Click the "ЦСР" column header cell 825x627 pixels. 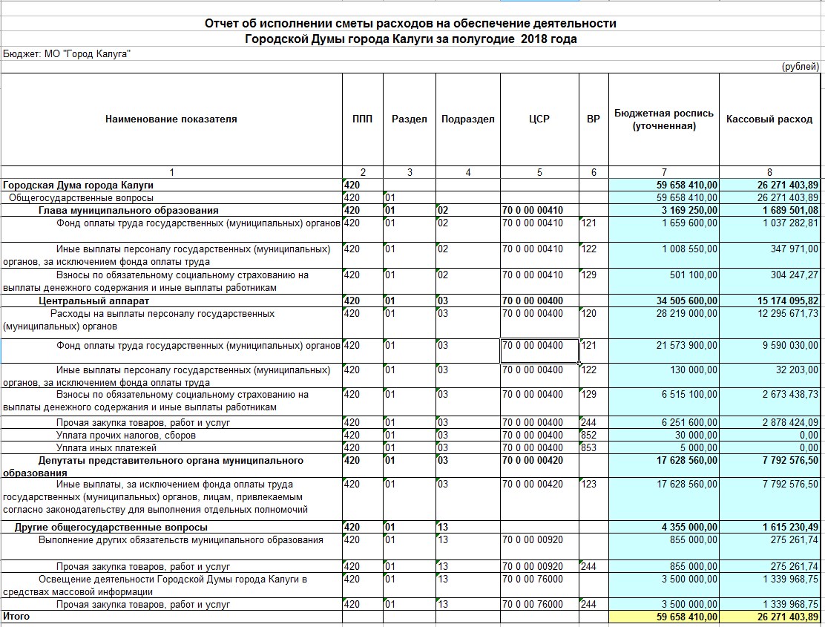click(x=539, y=119)
